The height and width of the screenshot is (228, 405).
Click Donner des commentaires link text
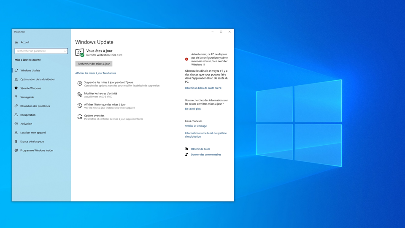coord(206,155)
